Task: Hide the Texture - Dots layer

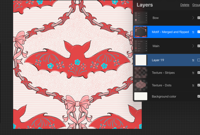Action: (x=199, y=85)
